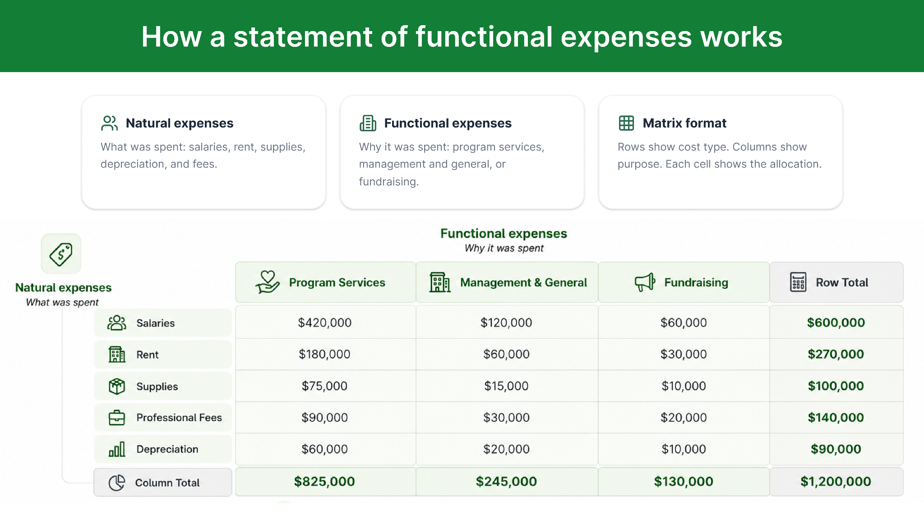The width and height of the screenshot is (924, 520).
Task: Select the Fundraising column header
Action: [684, 282]
